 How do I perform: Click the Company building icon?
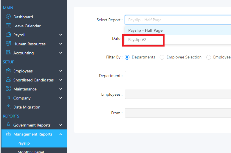(x=8, y=97)
